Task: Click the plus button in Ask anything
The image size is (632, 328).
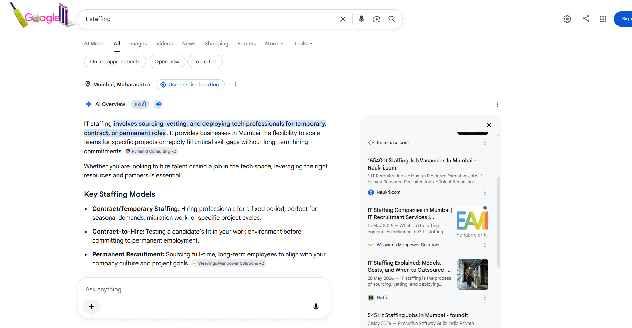Action: click(91, 307)
